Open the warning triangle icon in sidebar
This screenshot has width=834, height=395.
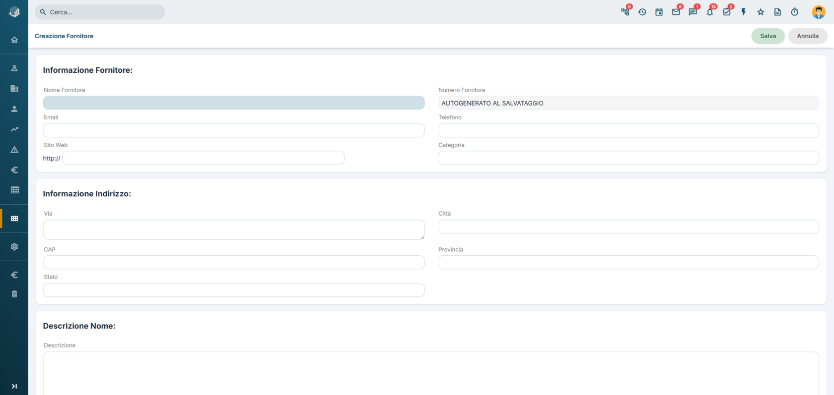[x=14, y=149]
